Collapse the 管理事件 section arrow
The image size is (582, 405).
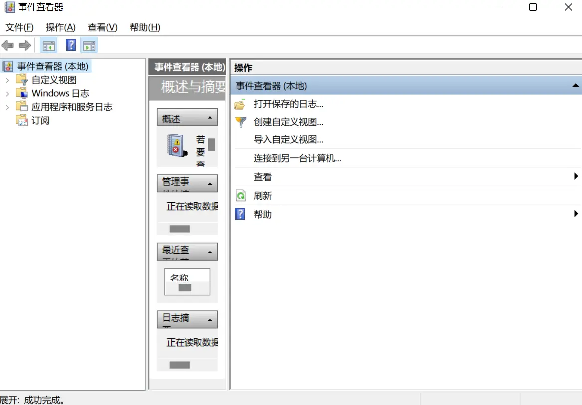(x=210, y=184)
